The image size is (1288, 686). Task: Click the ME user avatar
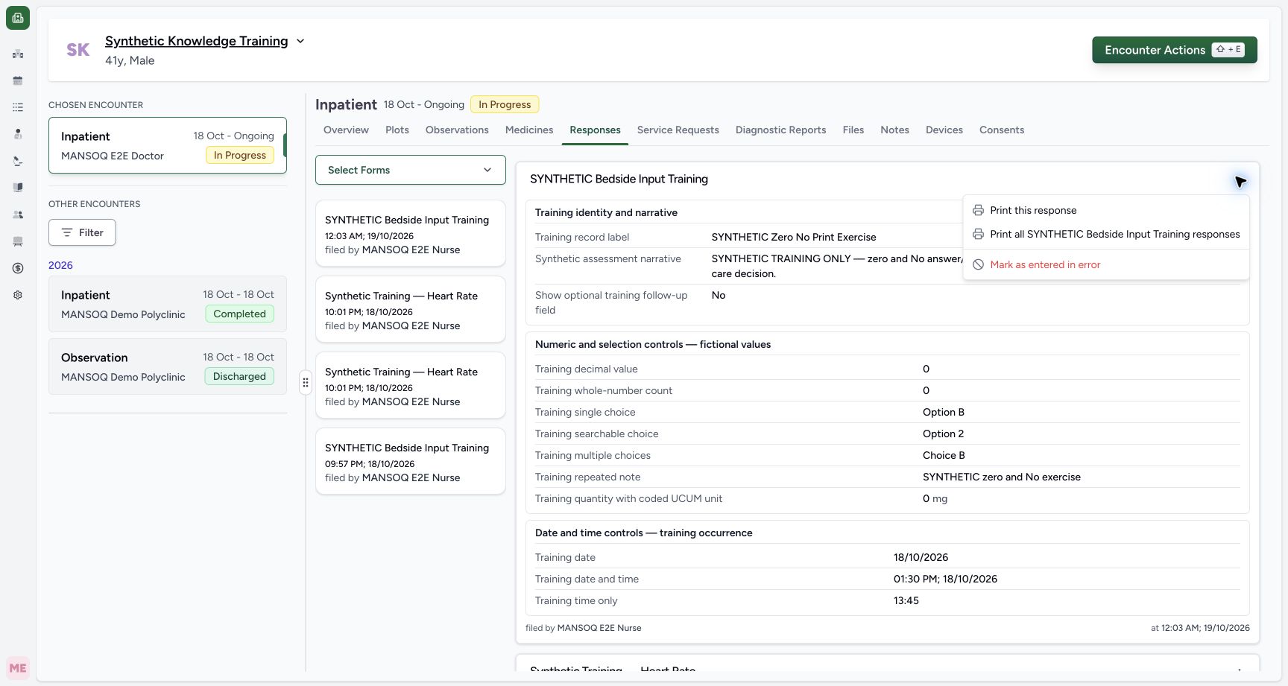click(18, 668)
